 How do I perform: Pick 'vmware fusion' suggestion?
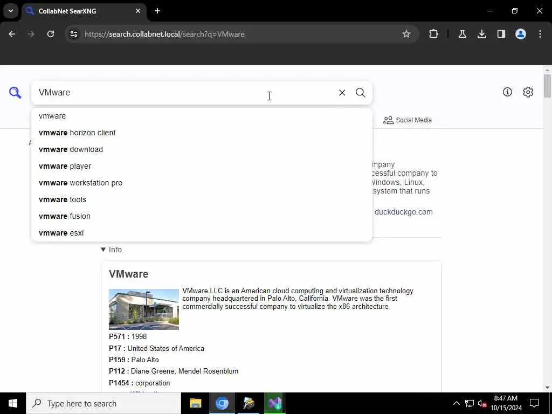click(x=202, y=216)
